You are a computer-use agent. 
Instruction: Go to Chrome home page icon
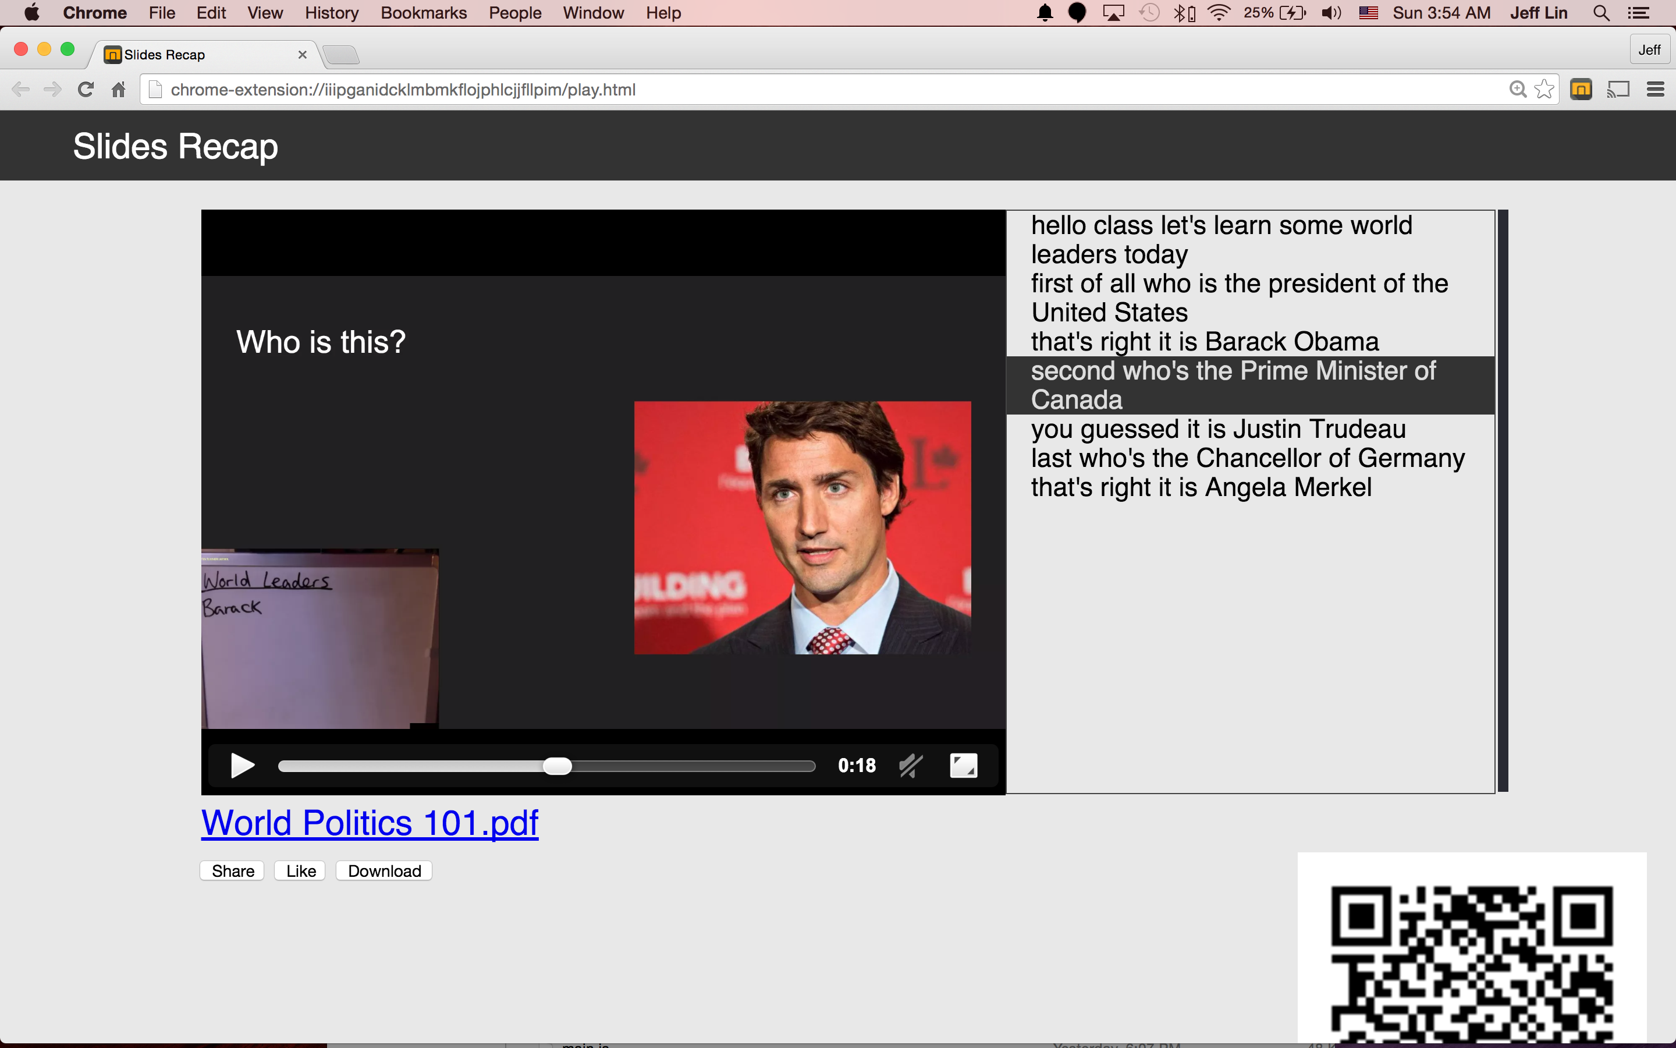click(x=119, y=90)
